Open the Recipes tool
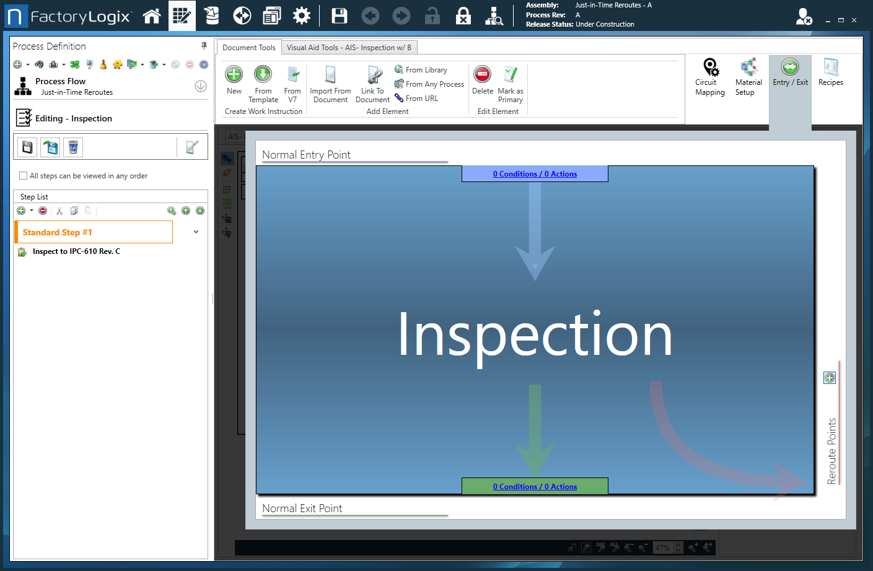Image resolution: width=873 pixels, height=571 pixels. (830, 67)
